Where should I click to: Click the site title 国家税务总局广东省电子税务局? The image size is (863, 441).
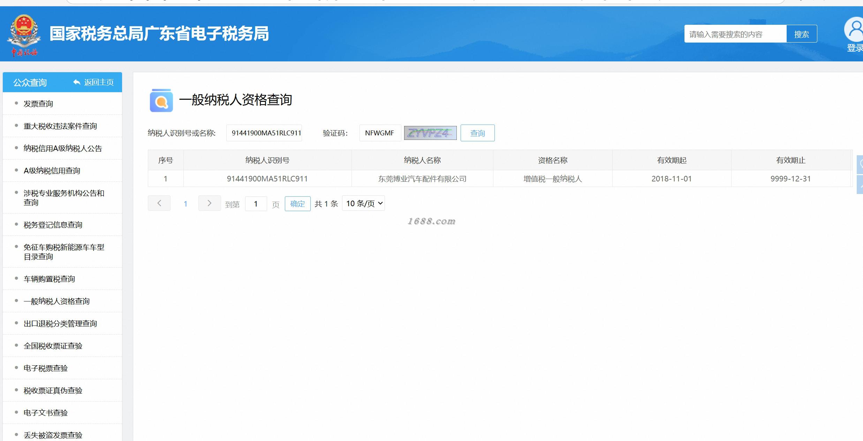(x=159, y=34)
